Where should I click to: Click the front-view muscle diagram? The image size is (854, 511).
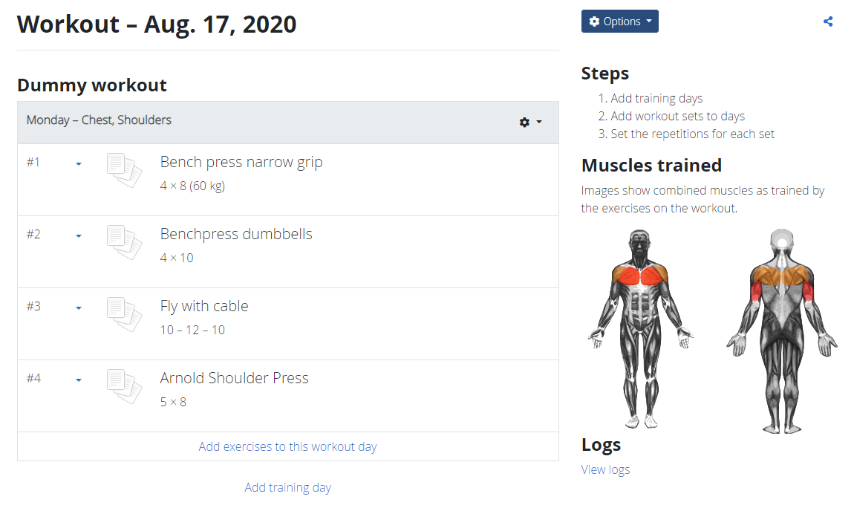coord(640,329)
